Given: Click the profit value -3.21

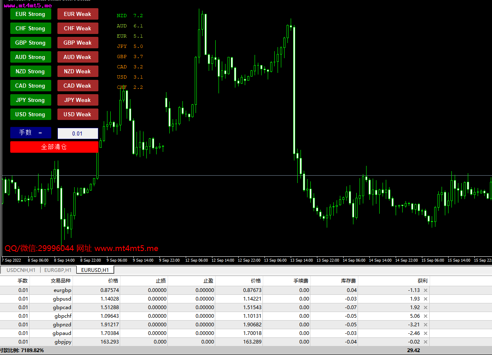Looking at the screenshot, I should point(414,325).
